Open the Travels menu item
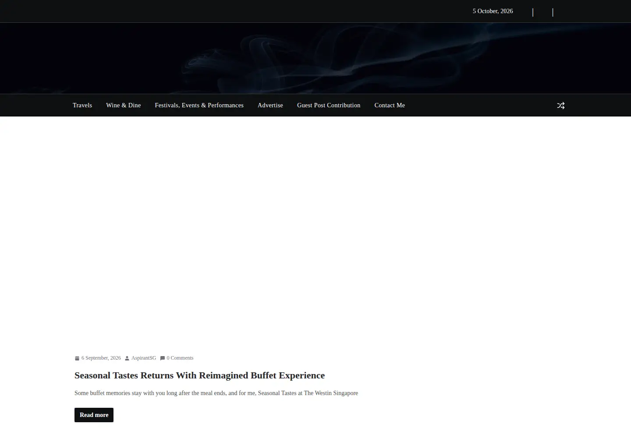This screenshot has width=631, height=438. (x=82, y=105)
